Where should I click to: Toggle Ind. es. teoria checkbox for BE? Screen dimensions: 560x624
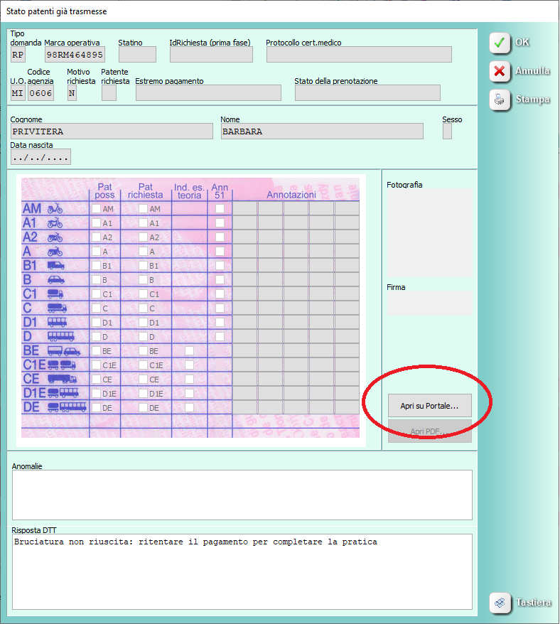[x=189, y=351]
